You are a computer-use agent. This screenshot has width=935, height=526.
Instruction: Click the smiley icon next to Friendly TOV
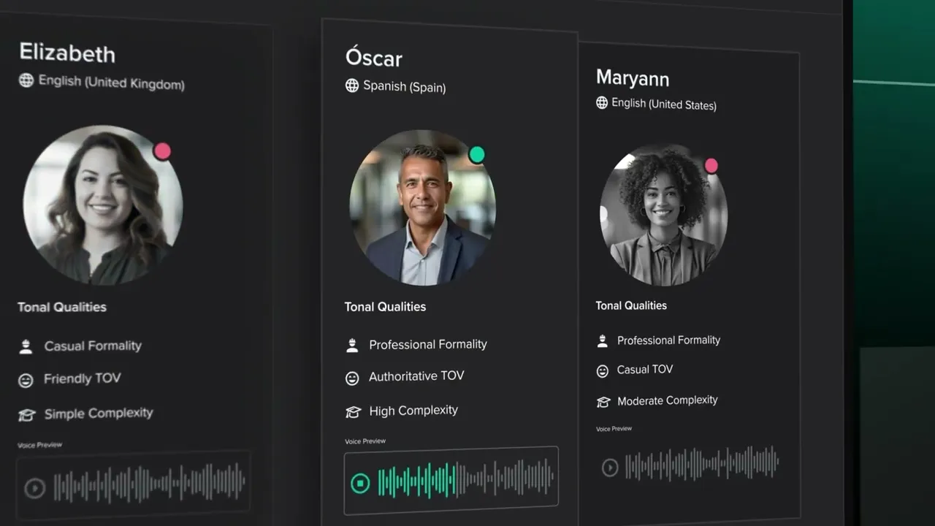tap(26, 380)
